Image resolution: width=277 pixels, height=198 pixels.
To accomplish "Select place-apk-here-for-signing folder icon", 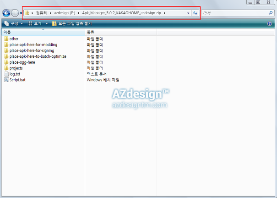I will click(x=6, y=50).
